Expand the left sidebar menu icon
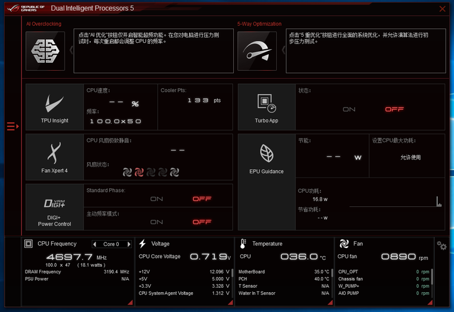454x312 pixels. pyautogui.click(x=12, y=127)
